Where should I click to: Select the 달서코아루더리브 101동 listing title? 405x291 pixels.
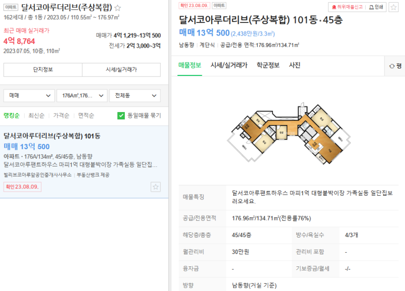click(52, 136)
